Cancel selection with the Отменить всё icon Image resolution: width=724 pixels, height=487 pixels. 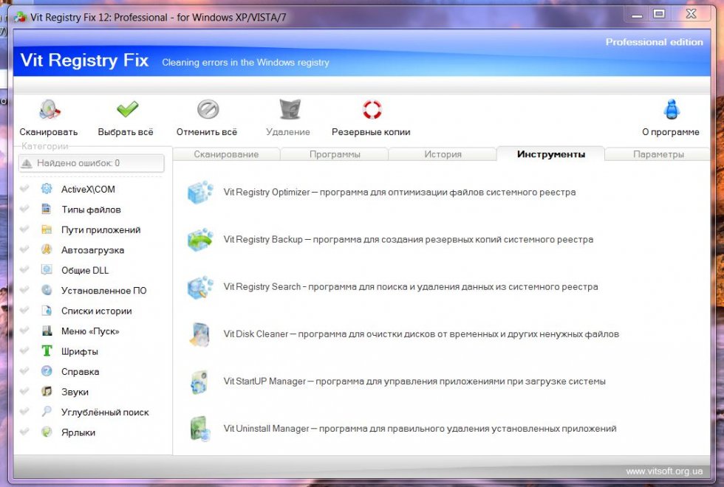click(x=208, y=110)
